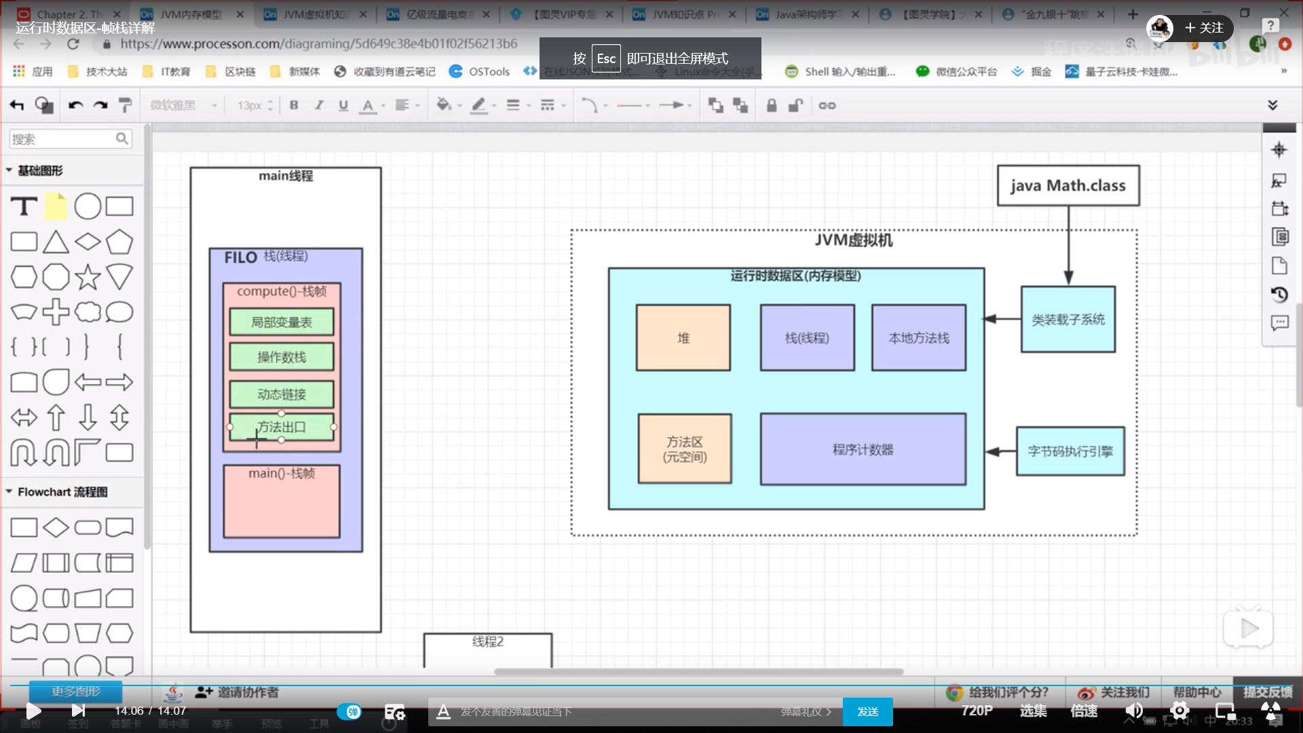Open the player settings gear
The image size is (1303, 733).
pos(1179,711)
